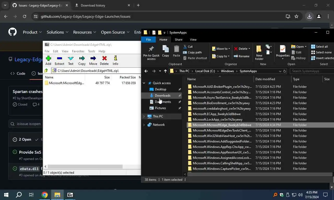Click the Test button in 7-Zip
This screenshot has height=200, width=334.
71,60
